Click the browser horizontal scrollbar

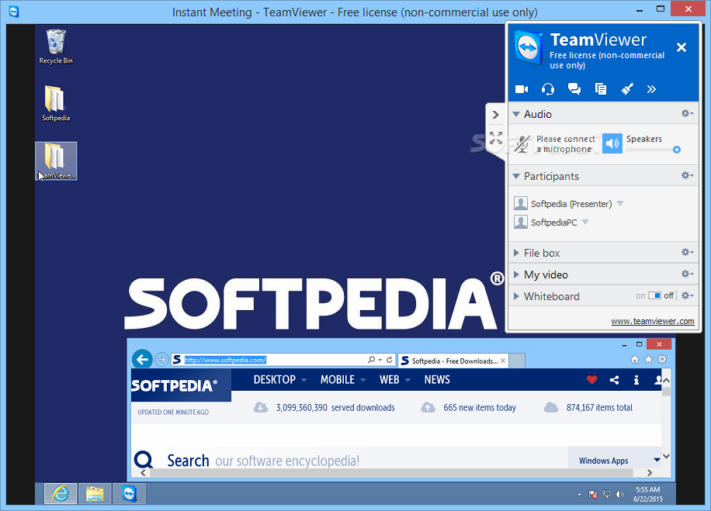(x=391, y=472)
